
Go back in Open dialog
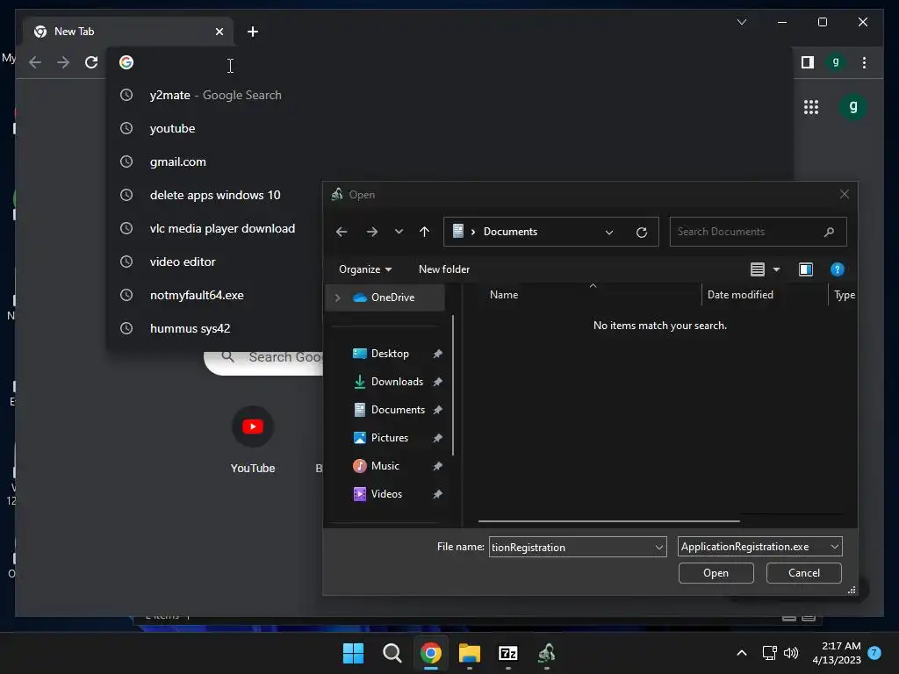[342, 232]
